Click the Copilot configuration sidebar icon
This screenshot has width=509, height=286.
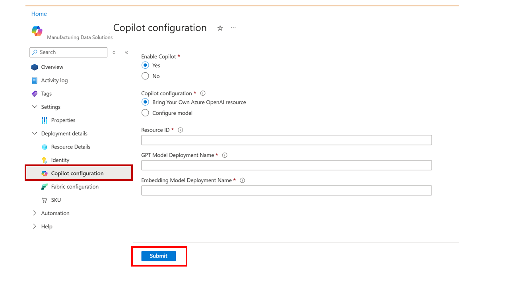pyautogui.click(x=45, y=174)
